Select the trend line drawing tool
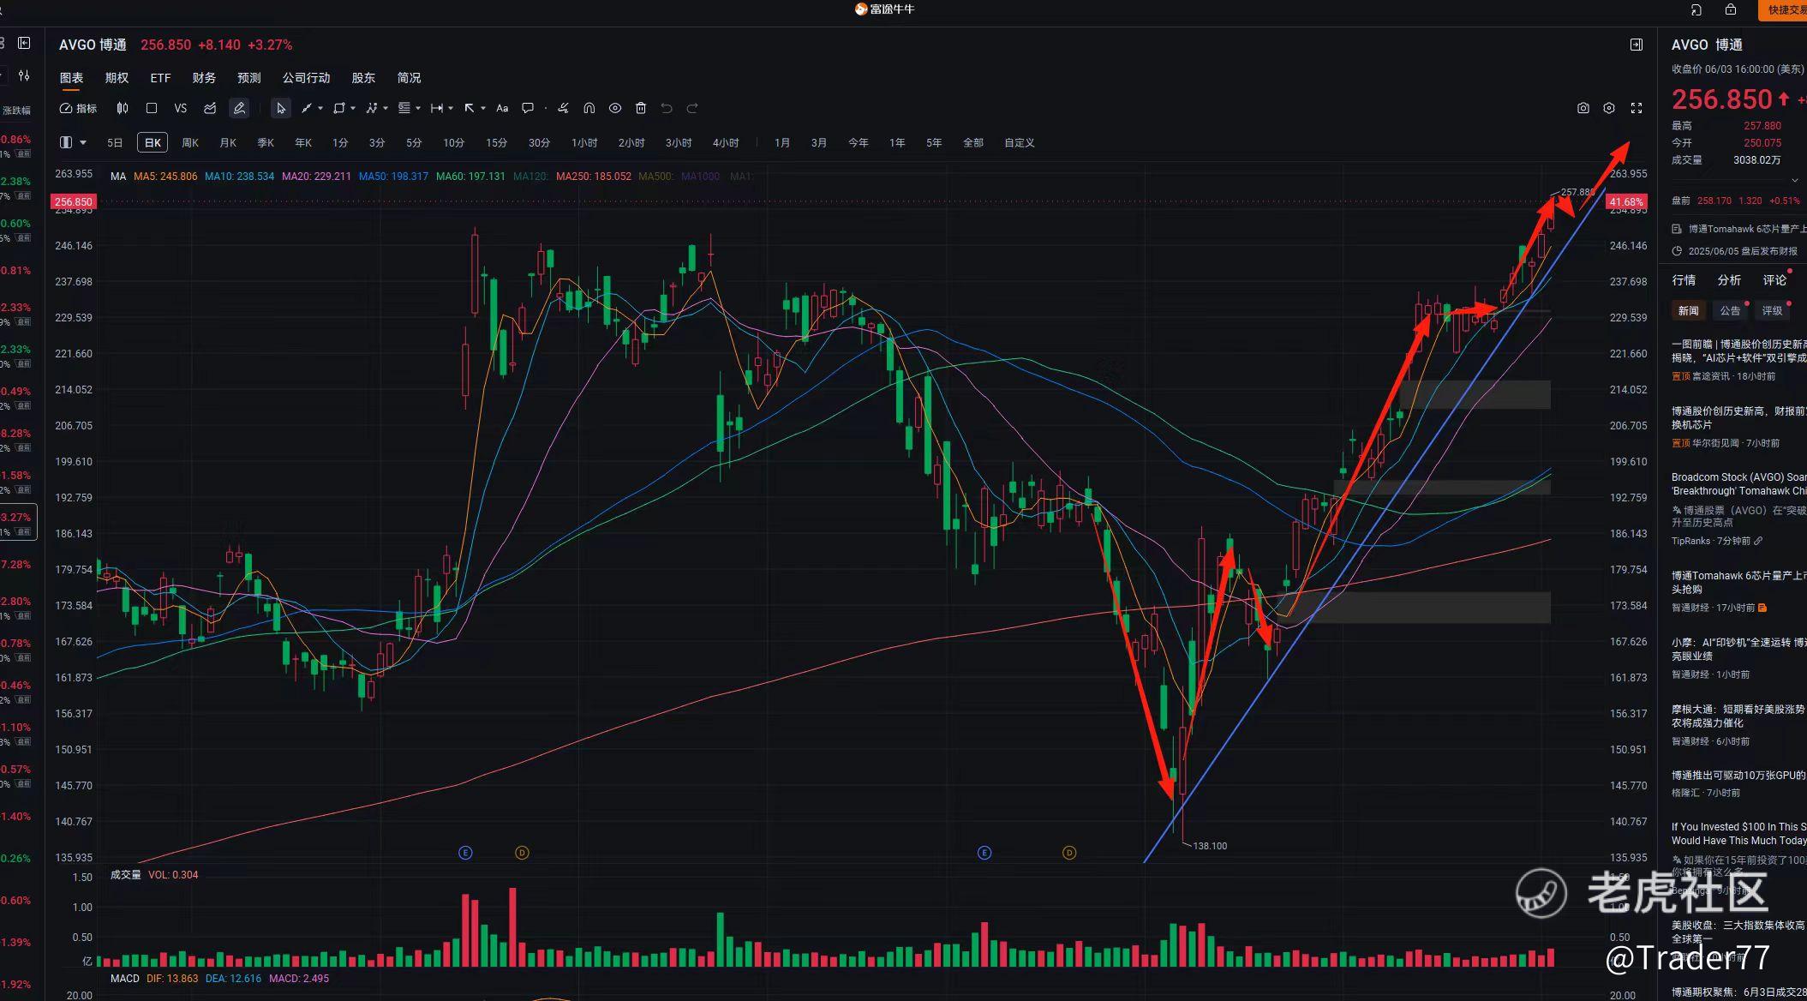1807x1001 pixels. pos(306,108)
